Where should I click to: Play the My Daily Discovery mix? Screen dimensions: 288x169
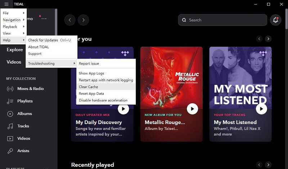click(x=123, y=109)
